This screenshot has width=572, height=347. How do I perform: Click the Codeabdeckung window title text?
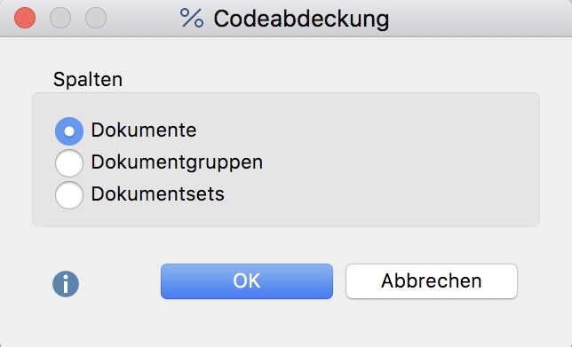pyautogui.click(x=301, y=19)
